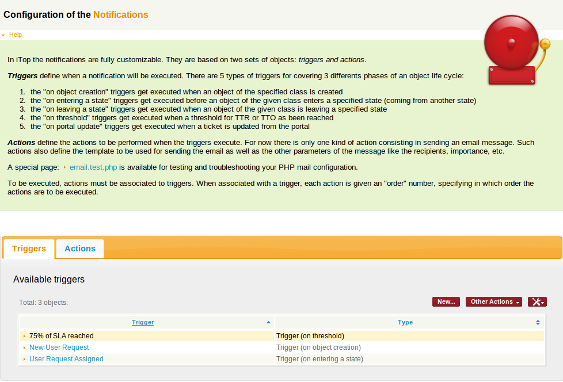Sort by the Trigger column header
The height and width of the screenshot is (382, 563).
143,322
